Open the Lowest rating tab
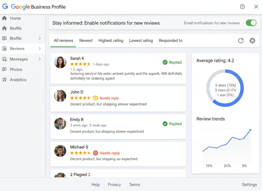The height and width of the screenshot is (191, 262). click(x=141, y=40)
